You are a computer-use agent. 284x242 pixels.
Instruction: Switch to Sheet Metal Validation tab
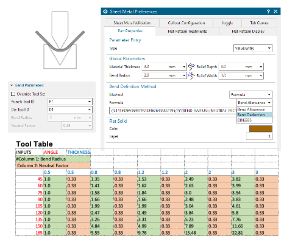coord(132,23)
